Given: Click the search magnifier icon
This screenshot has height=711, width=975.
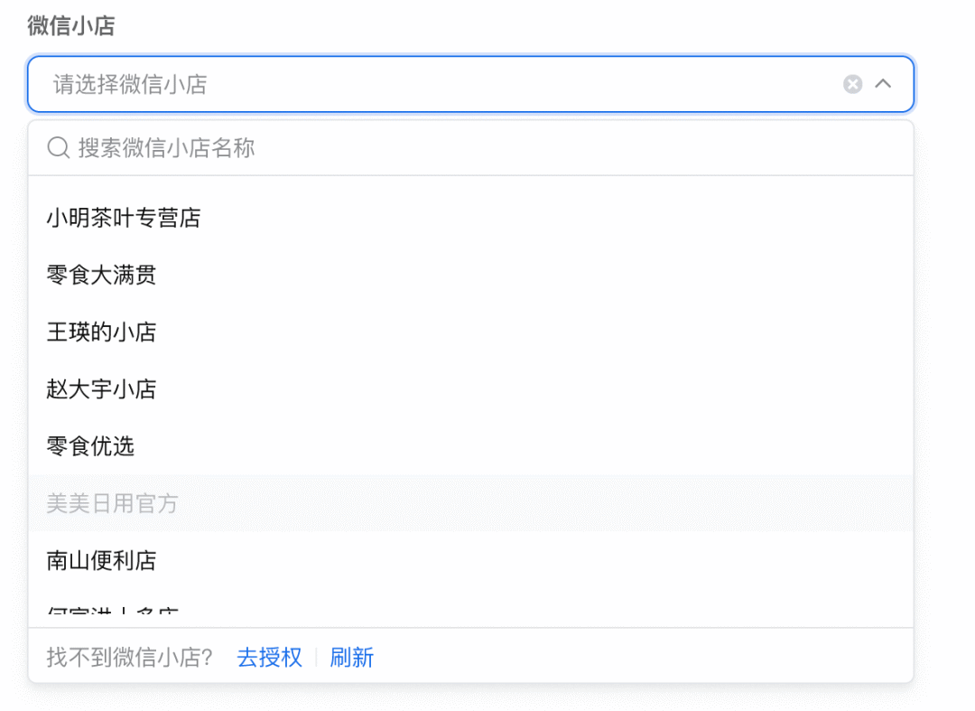Looking at the screenshot, I should [x=58, y=146].
